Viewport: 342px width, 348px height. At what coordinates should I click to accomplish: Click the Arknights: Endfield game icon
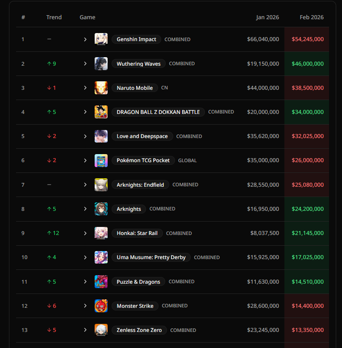pos(101,184)
